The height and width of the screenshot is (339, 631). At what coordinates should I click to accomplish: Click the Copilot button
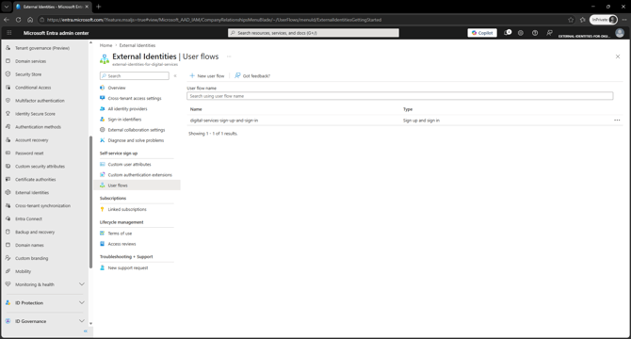tap(482, 33)
